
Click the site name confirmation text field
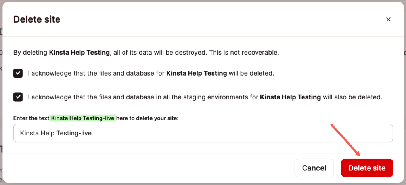tap(238, 133)
